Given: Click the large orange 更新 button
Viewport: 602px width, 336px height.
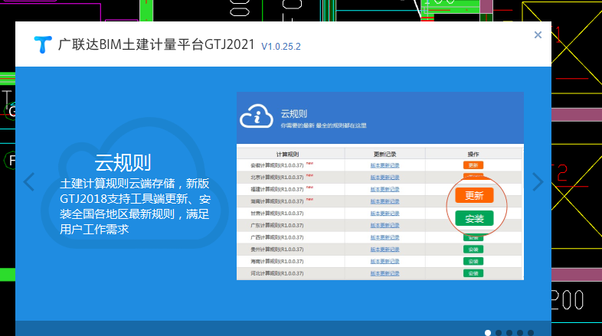Looking at the screenshot, I should click(x=474, y=196).
